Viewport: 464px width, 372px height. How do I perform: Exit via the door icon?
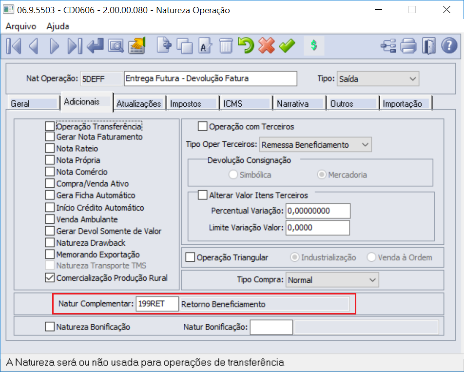pos(429,45)
